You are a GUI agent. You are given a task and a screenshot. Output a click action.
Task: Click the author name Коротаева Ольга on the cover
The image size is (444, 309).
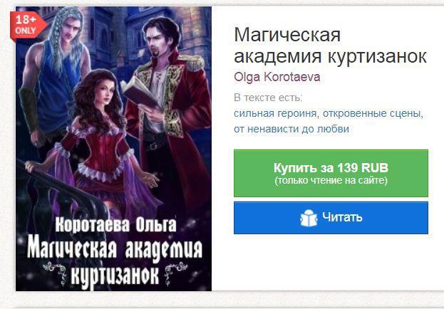pyautogui.click(x=115, y=225)
